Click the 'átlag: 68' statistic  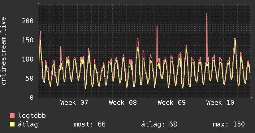tap(159, 124)
